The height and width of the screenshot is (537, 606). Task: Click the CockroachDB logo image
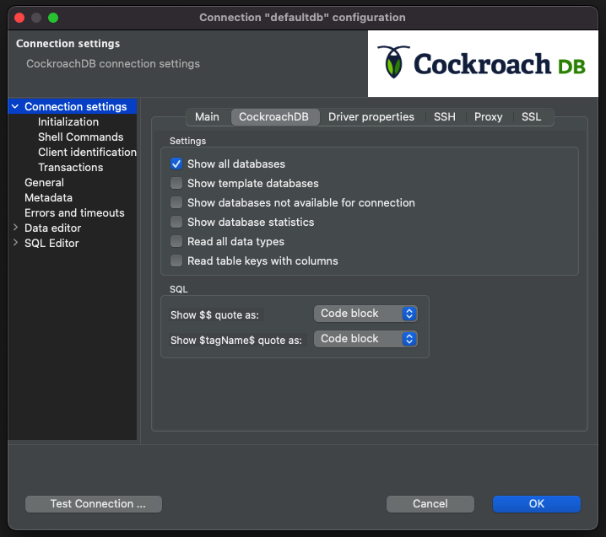click(x=483, y=64)
